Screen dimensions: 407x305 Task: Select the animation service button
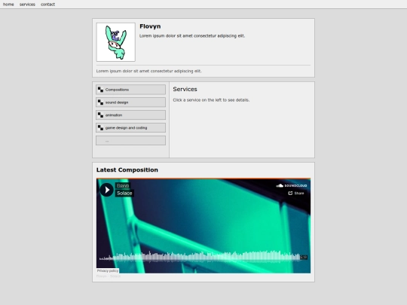tap(130, 115)
